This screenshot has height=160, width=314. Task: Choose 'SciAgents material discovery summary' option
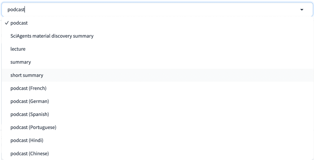(x=158, y=36)
